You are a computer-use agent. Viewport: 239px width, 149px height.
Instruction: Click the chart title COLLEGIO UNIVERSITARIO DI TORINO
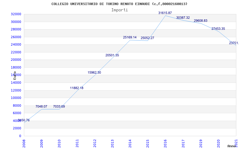click(119, 4)
